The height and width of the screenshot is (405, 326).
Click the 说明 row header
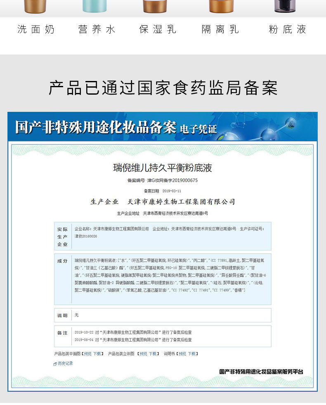(x=62, y=315)
